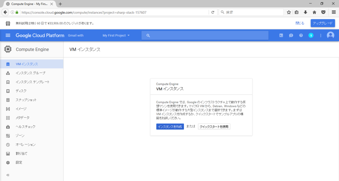Viewport: 339px width, 181px height.
Task: Open a new browser tab
Action: pos(60,4)
